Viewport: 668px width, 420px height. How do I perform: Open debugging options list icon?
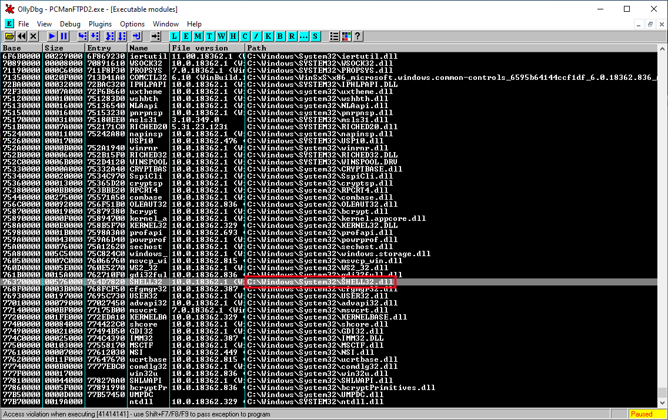(335, 36)
